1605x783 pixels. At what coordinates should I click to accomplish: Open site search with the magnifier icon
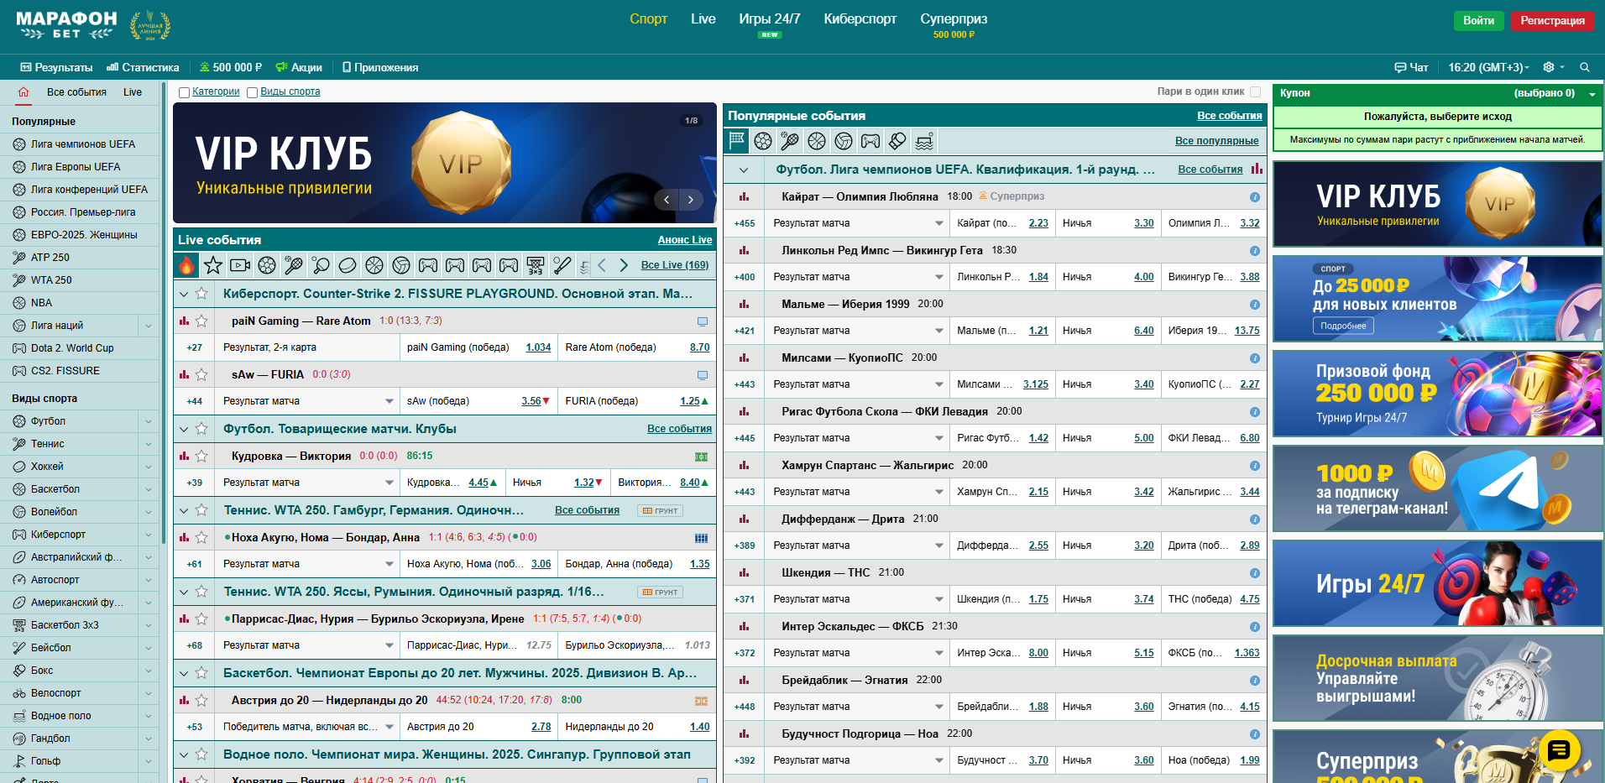tap(1585, 67)
